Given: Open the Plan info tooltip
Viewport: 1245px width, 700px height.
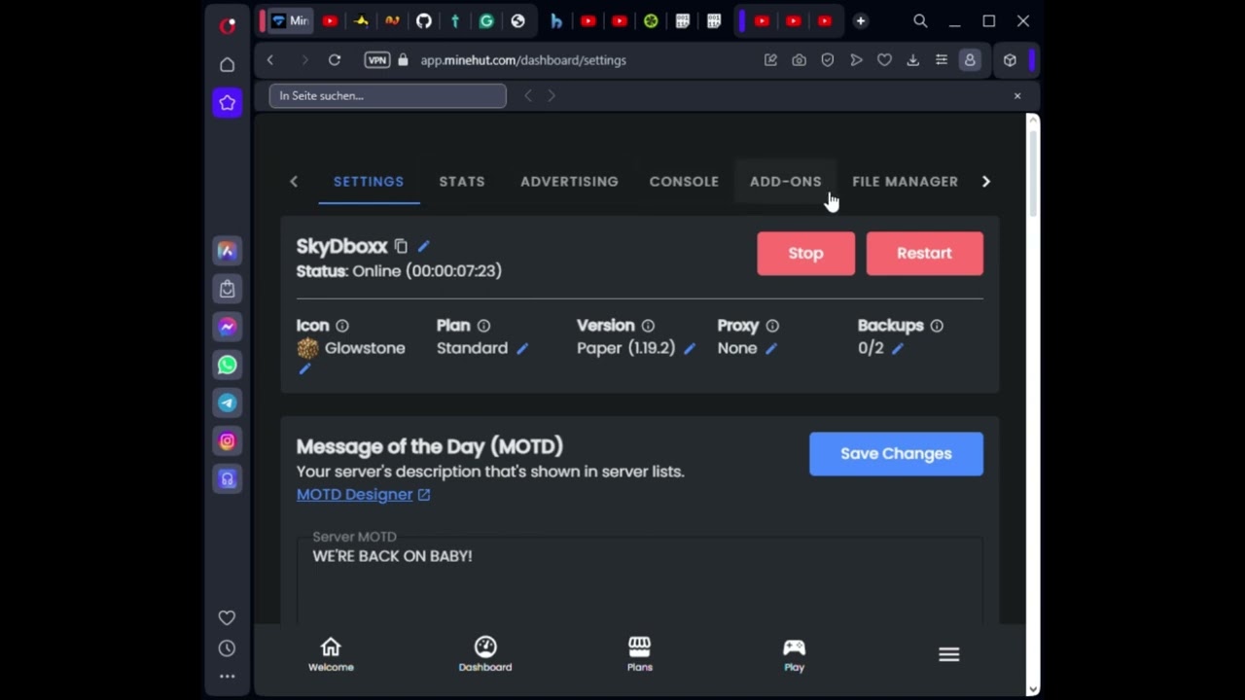Looking at the screenshot, I should [483, 326].
